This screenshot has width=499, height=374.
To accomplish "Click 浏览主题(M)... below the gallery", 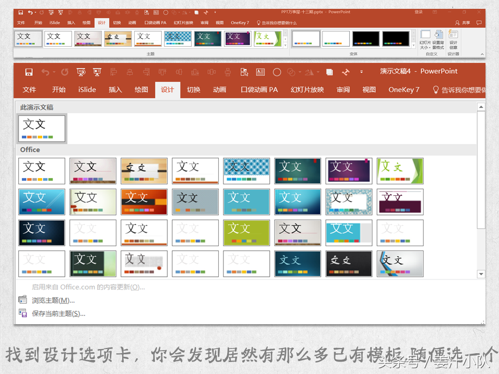I will tap(53, 300).
